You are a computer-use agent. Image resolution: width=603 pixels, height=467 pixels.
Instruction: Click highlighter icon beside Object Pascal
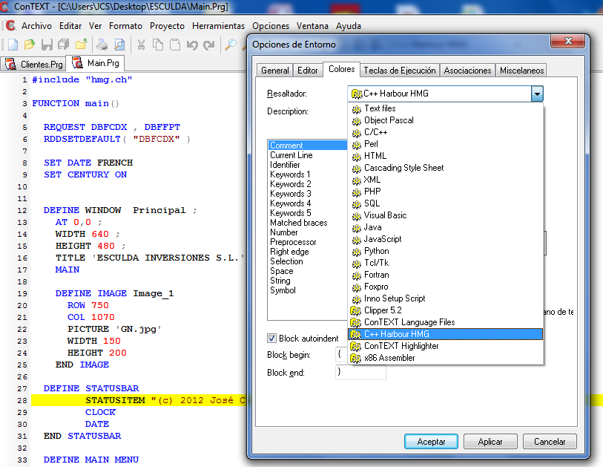[357, 121]
